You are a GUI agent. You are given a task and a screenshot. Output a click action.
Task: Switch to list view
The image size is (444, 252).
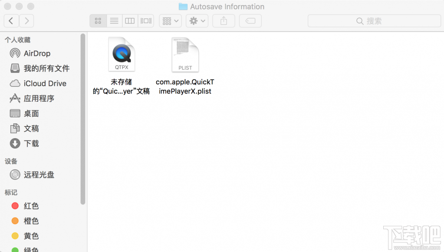click(114, 21)
